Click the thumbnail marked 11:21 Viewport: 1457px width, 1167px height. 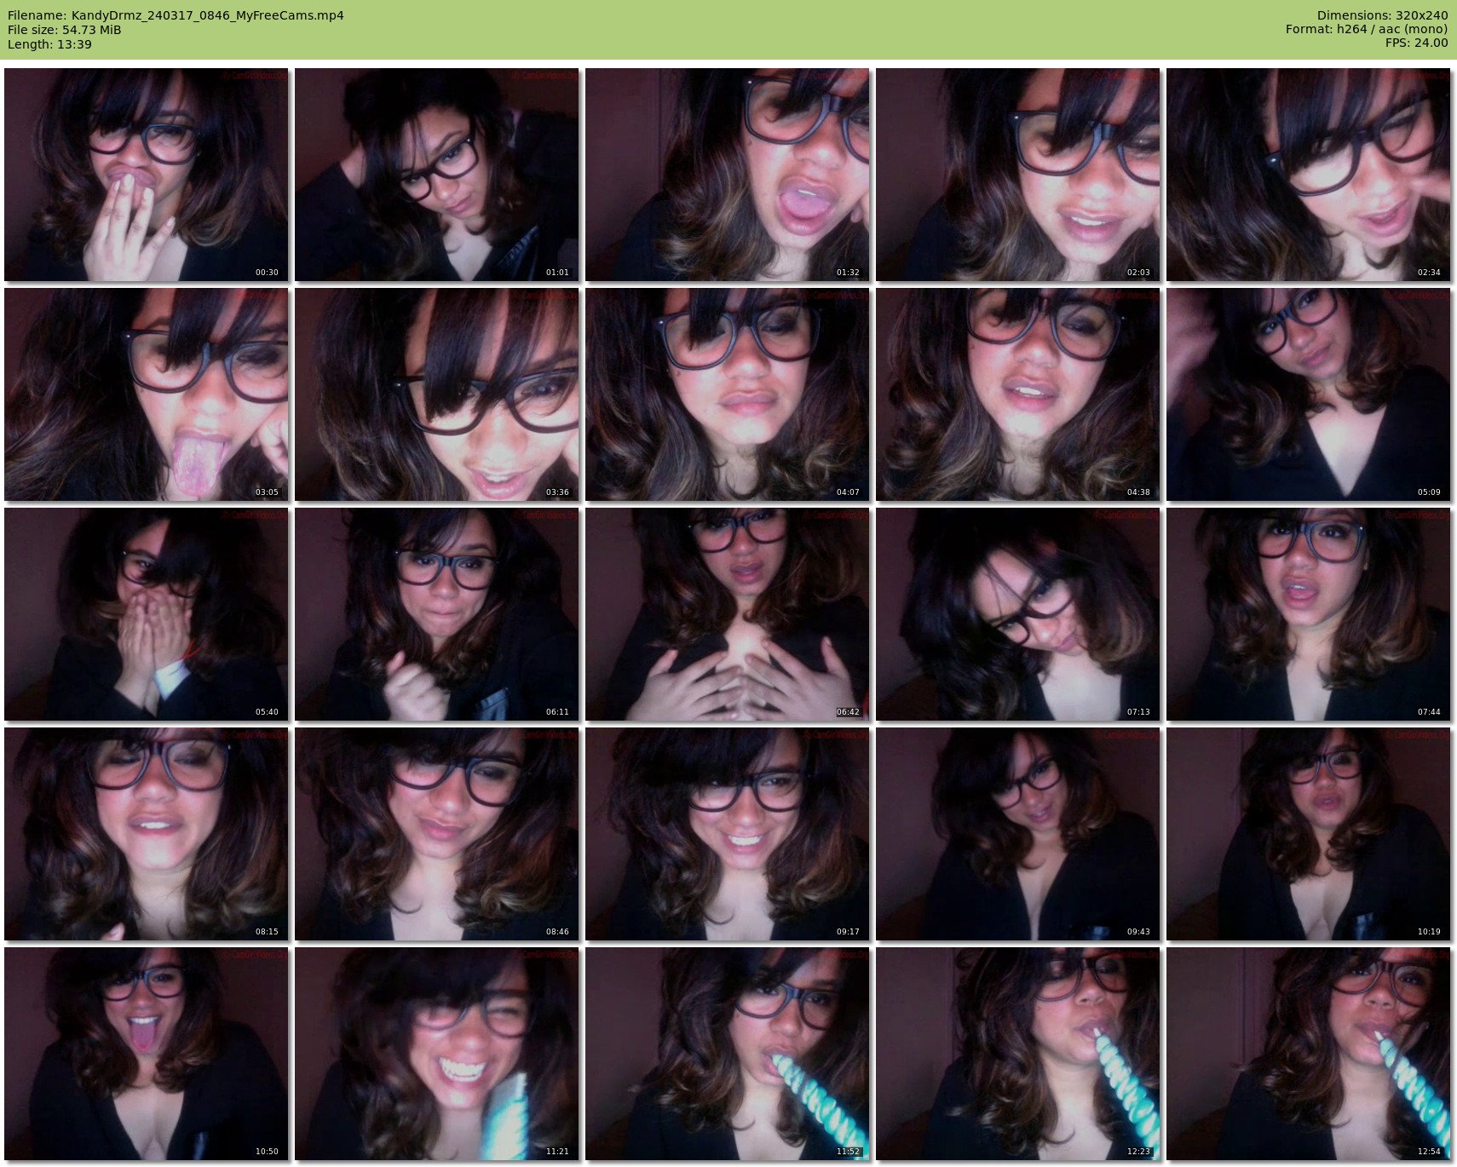pyautogui.click(x=437, y=1054)
